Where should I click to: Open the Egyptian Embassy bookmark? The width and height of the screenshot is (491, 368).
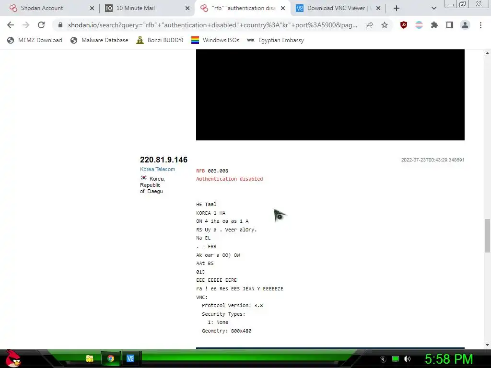pyautogui.click(x=275, y=40)
